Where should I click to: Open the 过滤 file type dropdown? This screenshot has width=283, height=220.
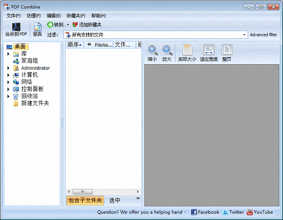tap(244, 34)
